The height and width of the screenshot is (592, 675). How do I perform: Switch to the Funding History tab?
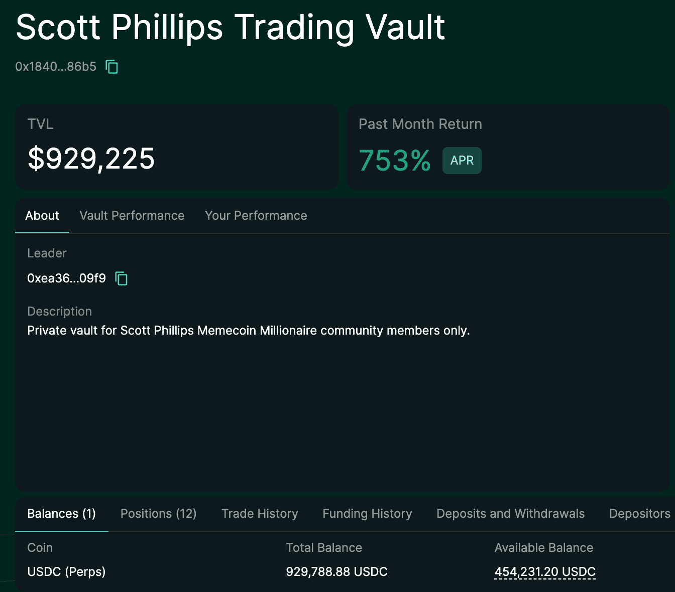click(367, 513)
